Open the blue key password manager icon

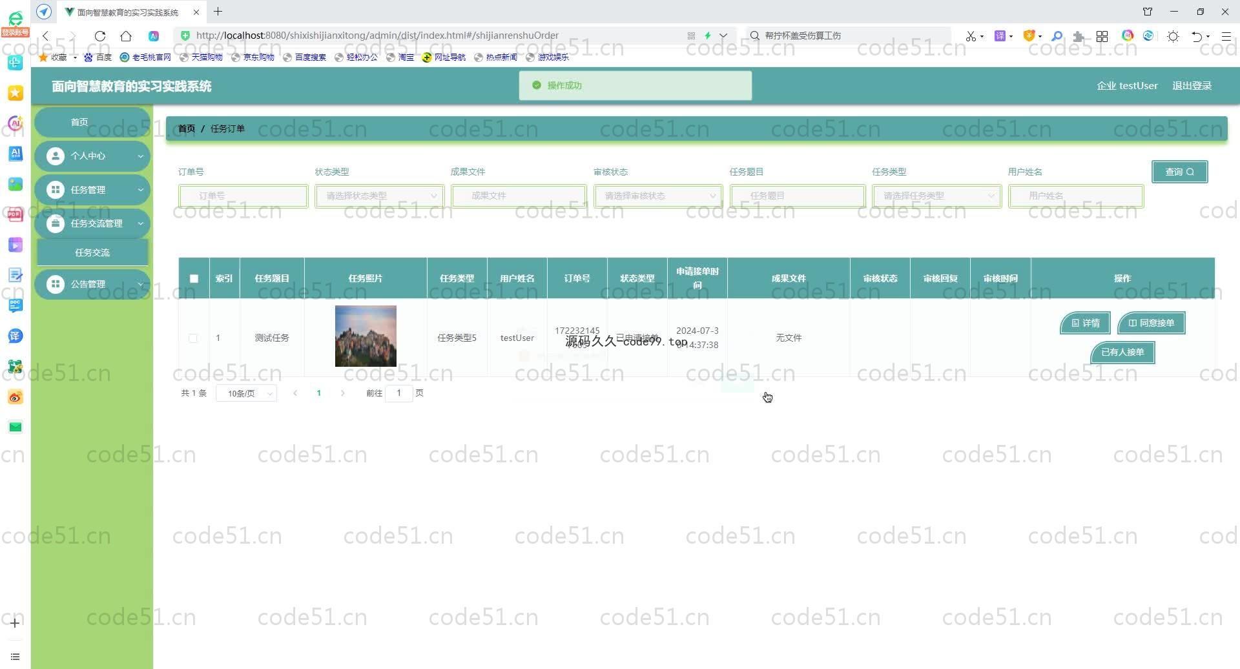(1057, 36)
